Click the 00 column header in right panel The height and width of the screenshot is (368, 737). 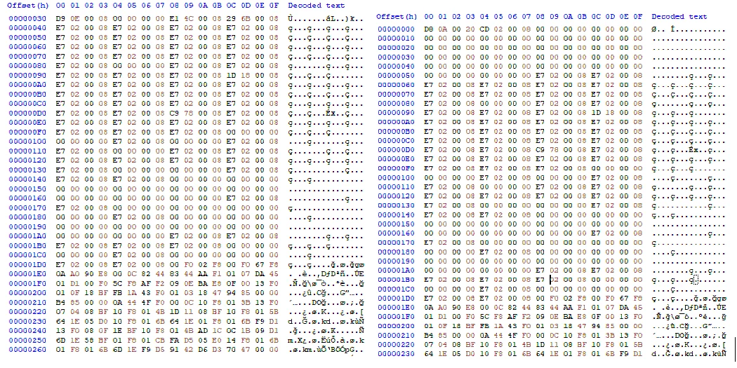point(429,16)
